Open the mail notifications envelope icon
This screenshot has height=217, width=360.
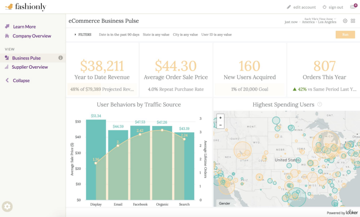tap(353, 7)
